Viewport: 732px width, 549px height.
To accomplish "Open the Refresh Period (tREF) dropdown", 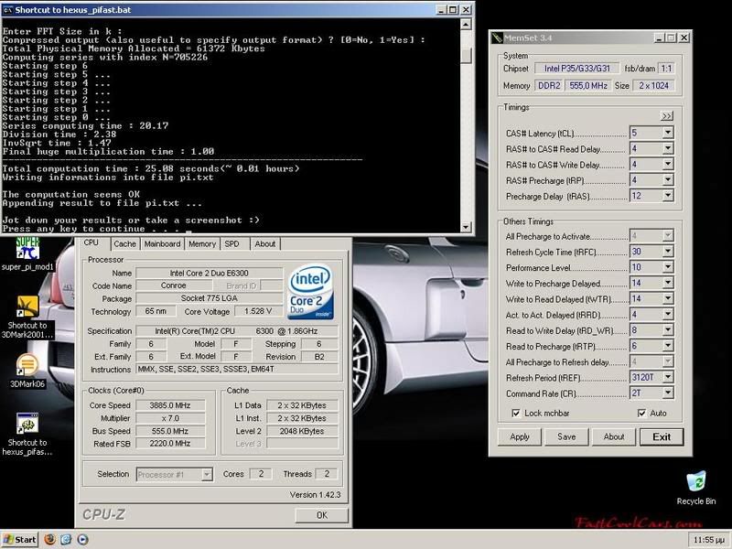I will pos(668,377).
